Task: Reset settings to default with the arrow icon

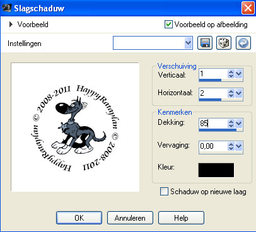Action: [x=243, y=43]
